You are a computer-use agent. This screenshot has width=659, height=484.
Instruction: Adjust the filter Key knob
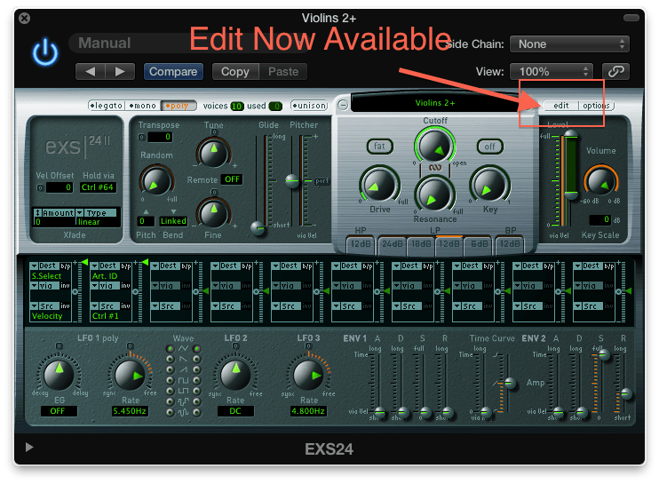489,185
